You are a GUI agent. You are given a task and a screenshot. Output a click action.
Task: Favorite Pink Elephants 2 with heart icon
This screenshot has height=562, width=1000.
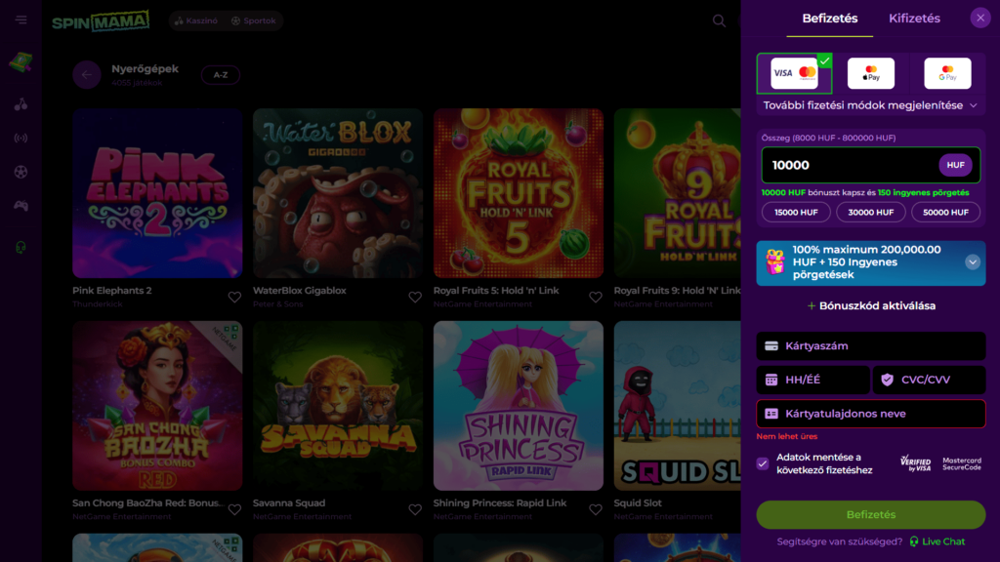[x=234, y=298]
